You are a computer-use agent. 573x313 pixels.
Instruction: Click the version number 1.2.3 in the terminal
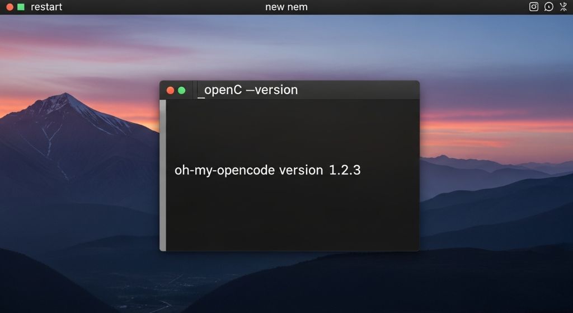pos(344,171)
